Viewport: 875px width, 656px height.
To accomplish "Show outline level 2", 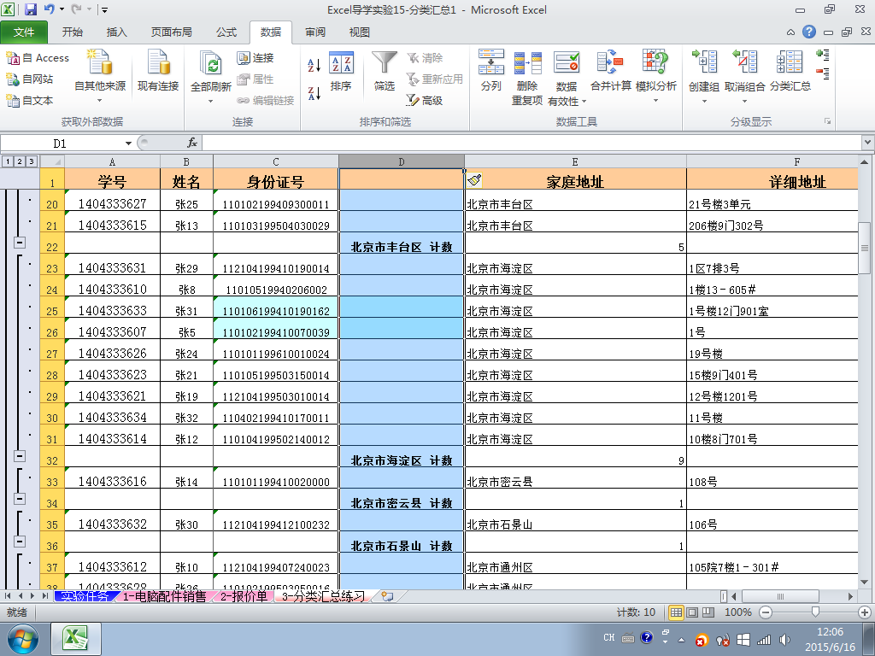I will [x=20, y=161].
